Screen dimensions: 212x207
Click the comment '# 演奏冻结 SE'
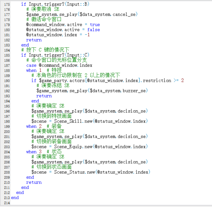pyautogui.click(x=53, y=85)
